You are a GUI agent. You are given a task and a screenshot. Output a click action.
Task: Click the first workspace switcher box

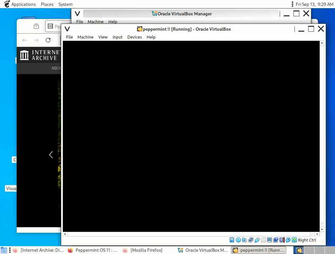tap(299, 250)
